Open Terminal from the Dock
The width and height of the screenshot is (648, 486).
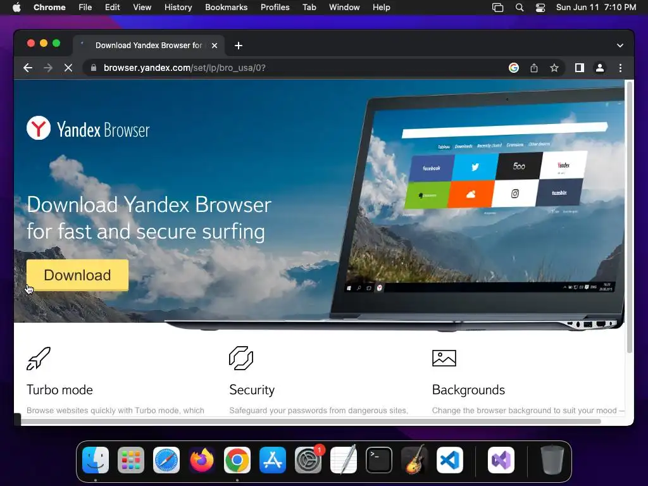pyautogui.click(x=379, y=460)
